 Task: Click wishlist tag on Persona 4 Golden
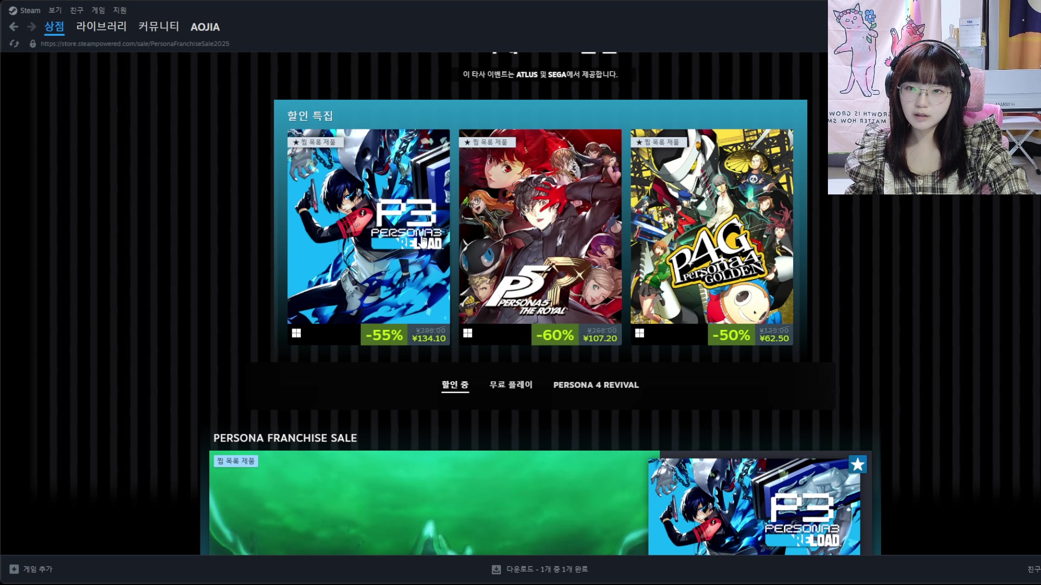pyautogui.click(x=658, y=142)
